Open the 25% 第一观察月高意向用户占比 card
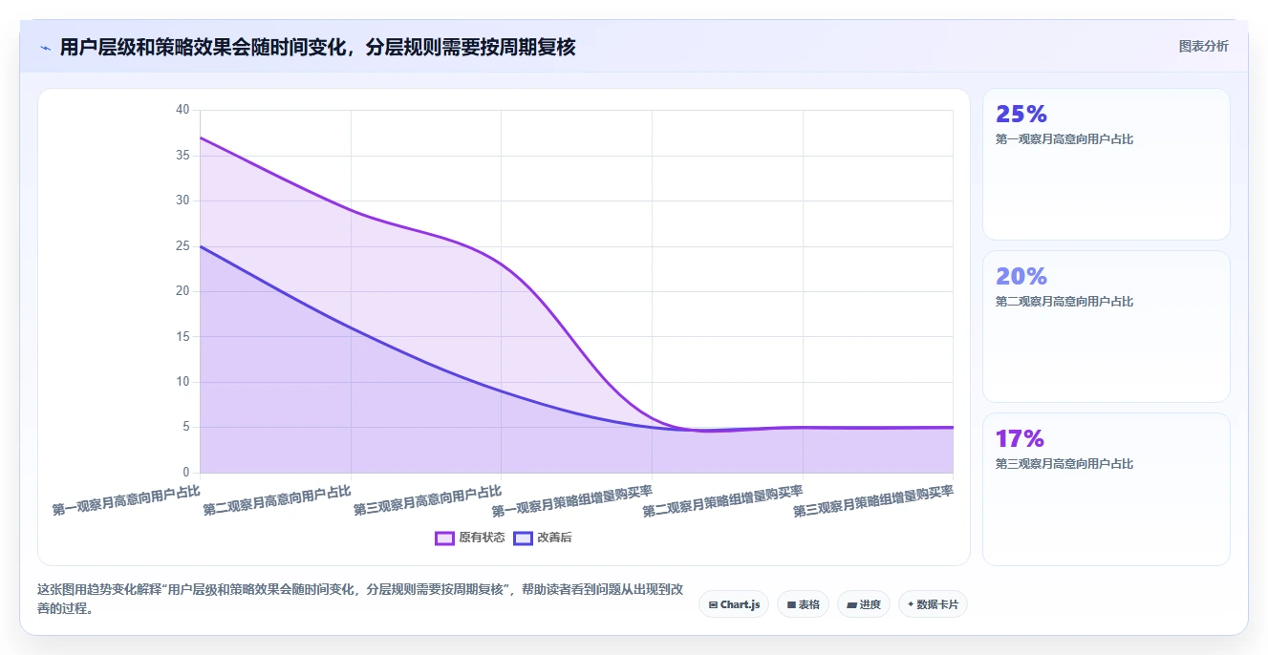 pyautogui.click(x=1106, y=164)
